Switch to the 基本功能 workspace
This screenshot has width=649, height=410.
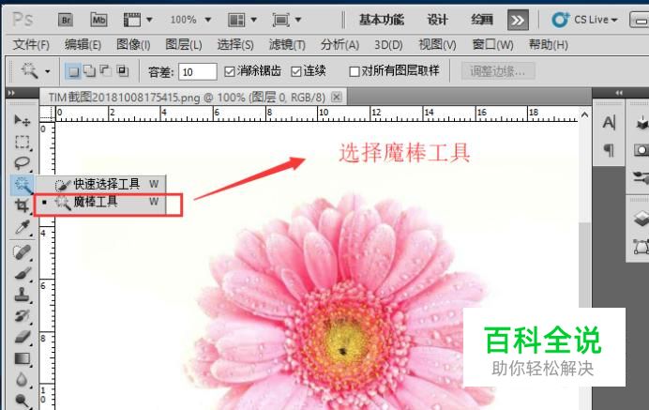click(x=381, y=20)
